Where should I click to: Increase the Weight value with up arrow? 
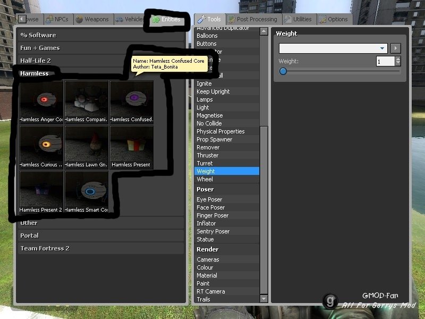point(398,59)
